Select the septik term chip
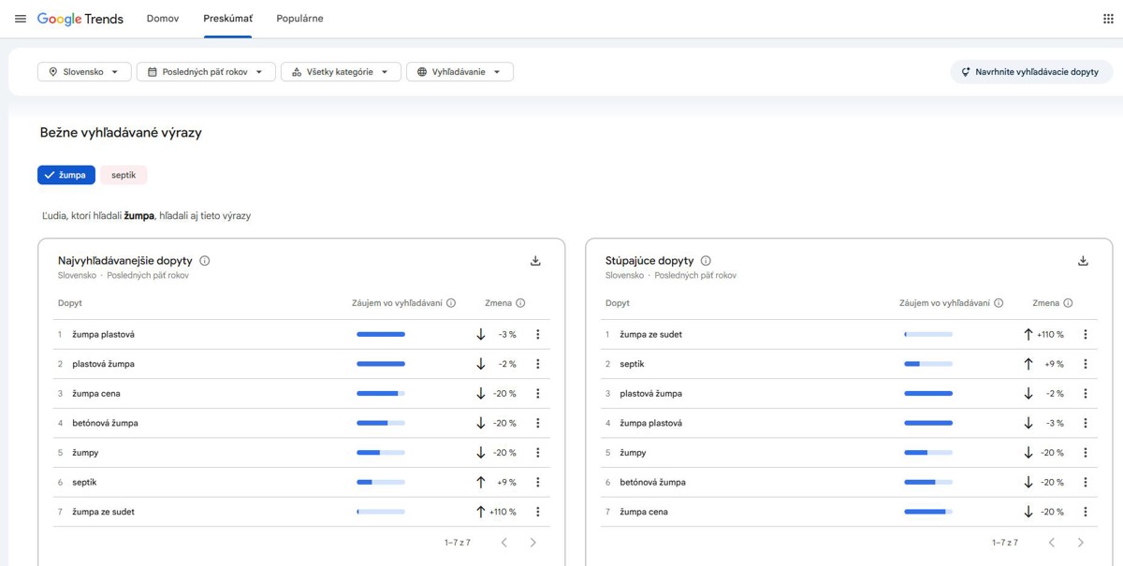The height and width of the screenshot is (566, 1123). (124, 175)
